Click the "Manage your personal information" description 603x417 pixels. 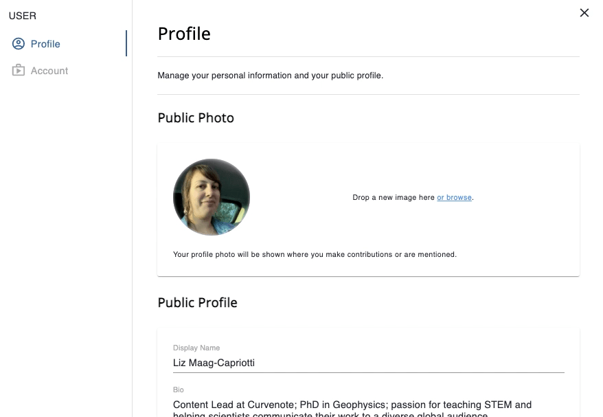(270, 76)
